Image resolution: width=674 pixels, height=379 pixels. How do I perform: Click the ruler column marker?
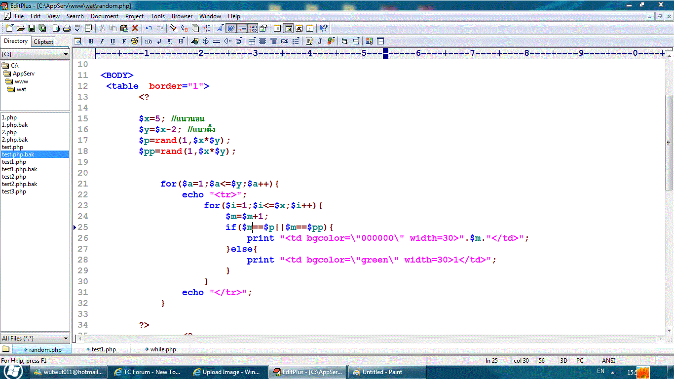pos(386,53)
